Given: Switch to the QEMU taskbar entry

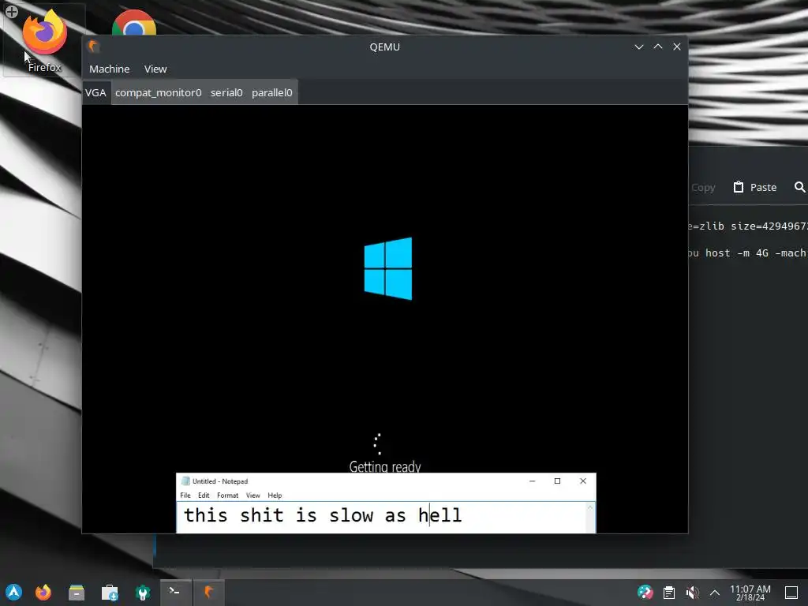Looking at the screenshot, I should (208, 592).
